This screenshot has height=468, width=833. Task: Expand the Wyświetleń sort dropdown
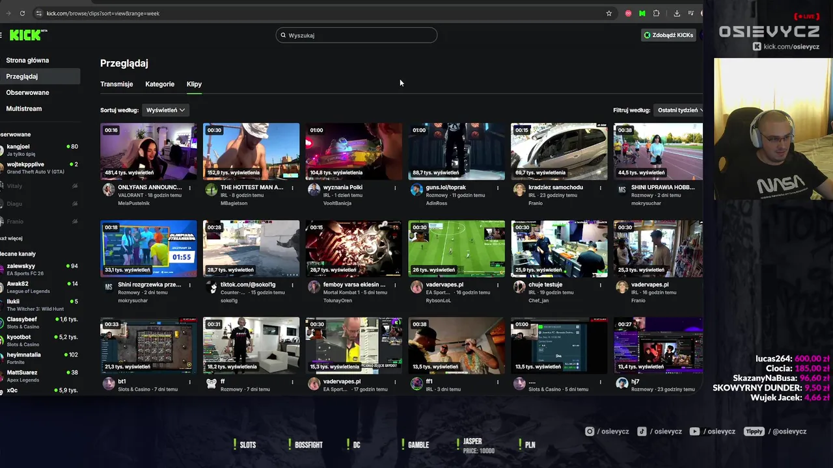pos(165,110)
